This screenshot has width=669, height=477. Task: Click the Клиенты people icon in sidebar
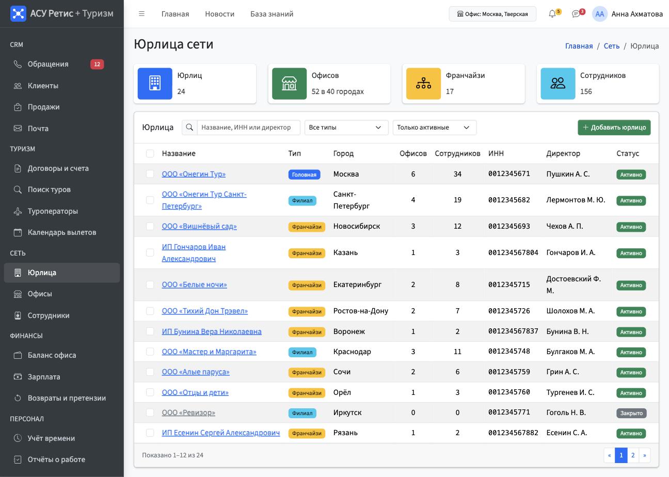pos(18,86)
